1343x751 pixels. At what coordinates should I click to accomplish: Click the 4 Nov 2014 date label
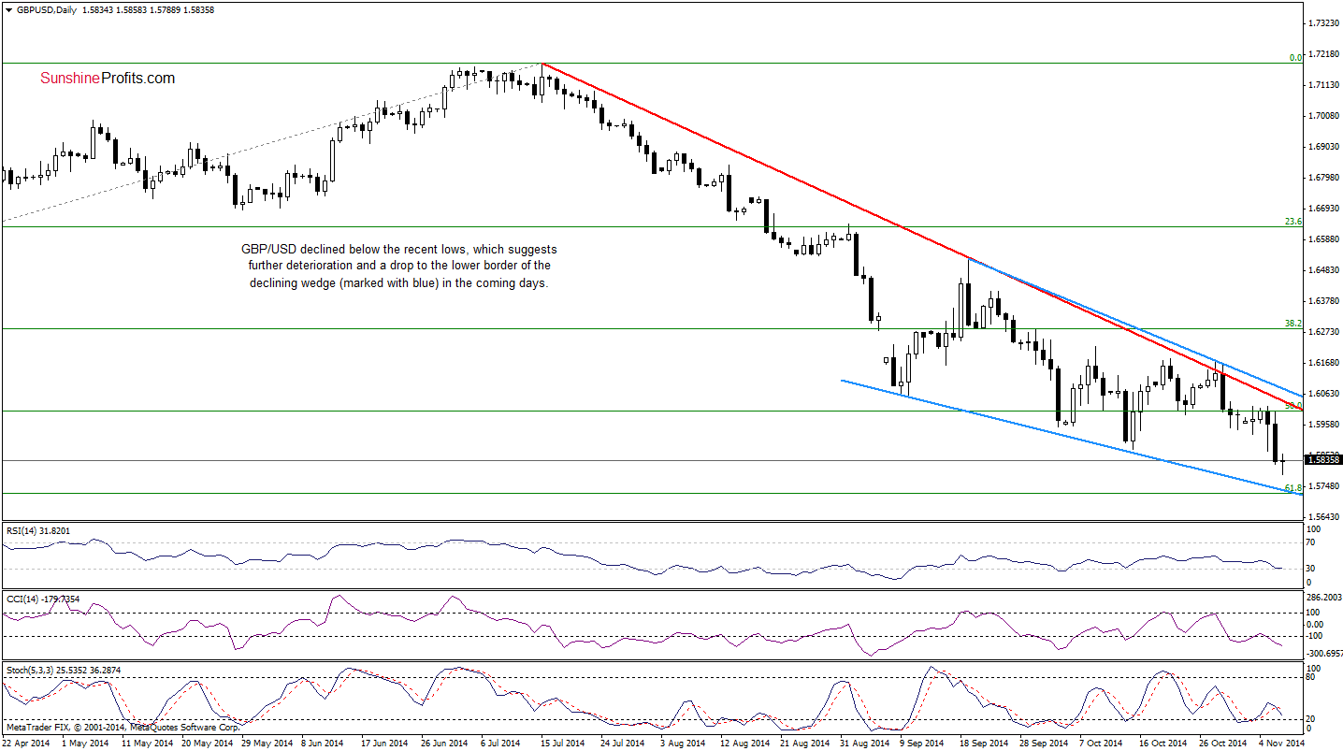1281,743
